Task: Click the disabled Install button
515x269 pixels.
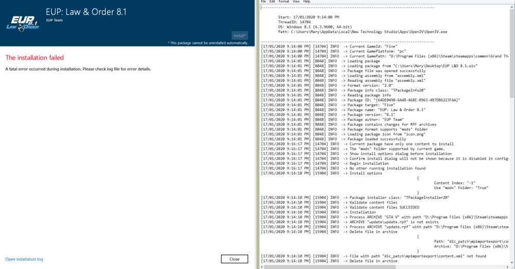Action: [x=240, y=36]
